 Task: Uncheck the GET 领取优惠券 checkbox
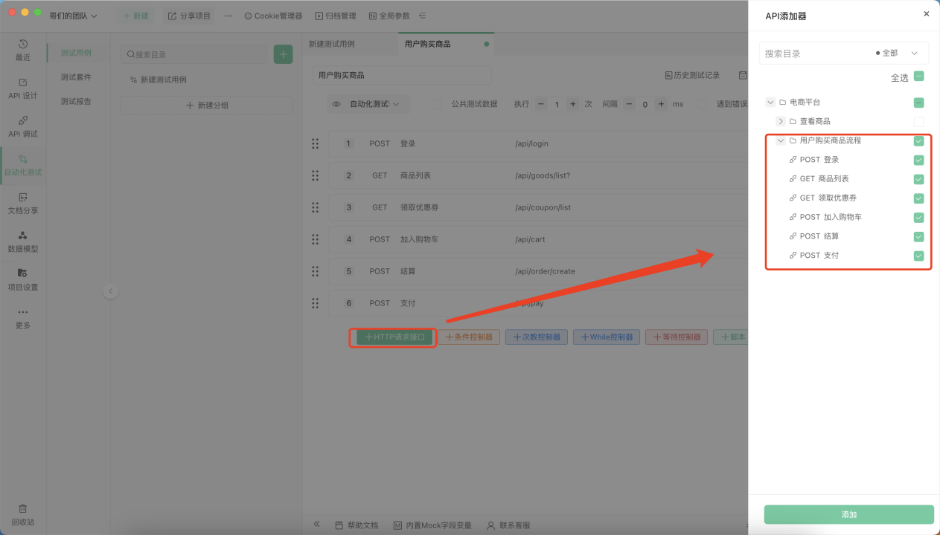click(919, 198)
